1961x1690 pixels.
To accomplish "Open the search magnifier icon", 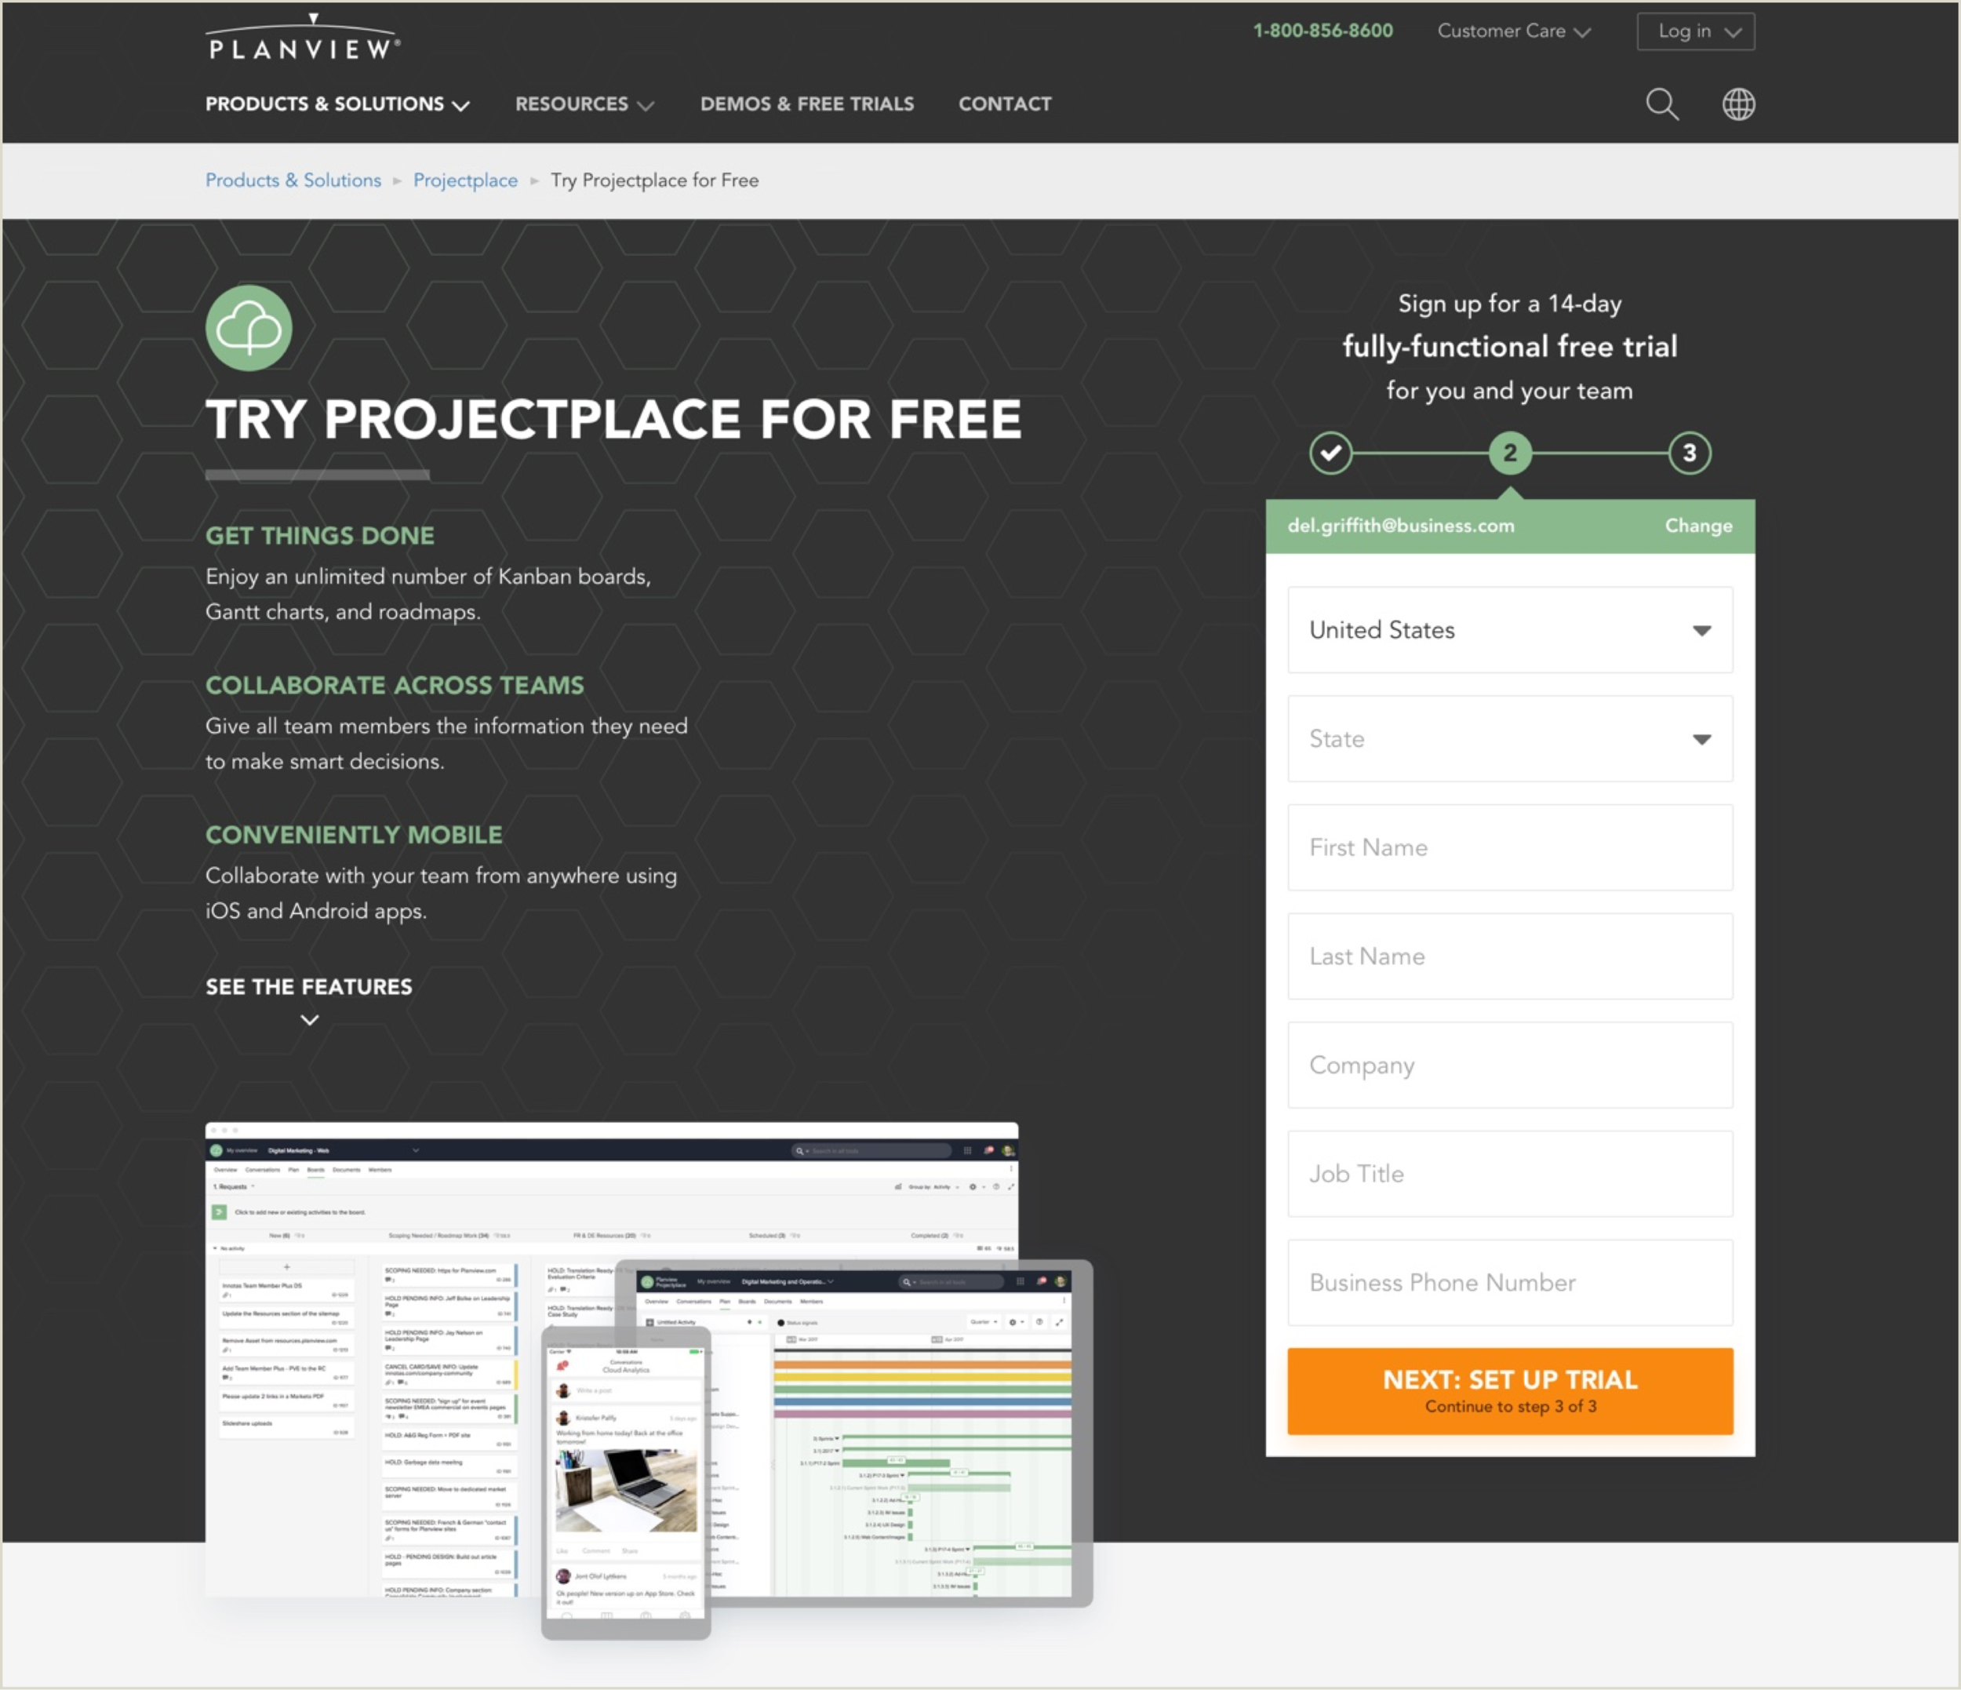I will pos(1662,104).
